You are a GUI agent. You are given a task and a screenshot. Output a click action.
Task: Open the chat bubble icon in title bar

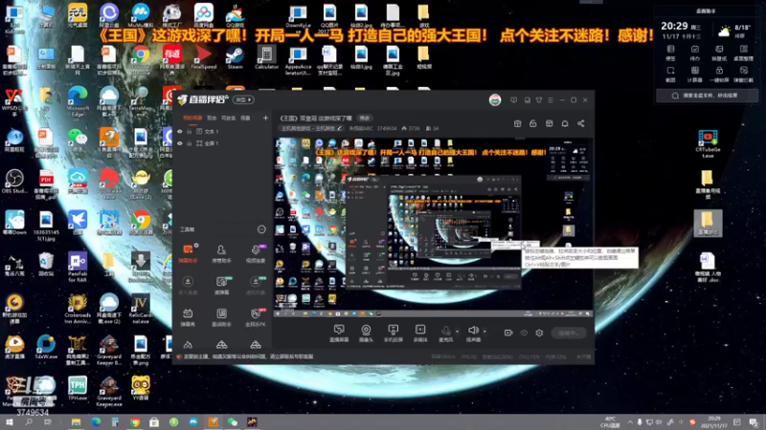click(x=528, y=100)
